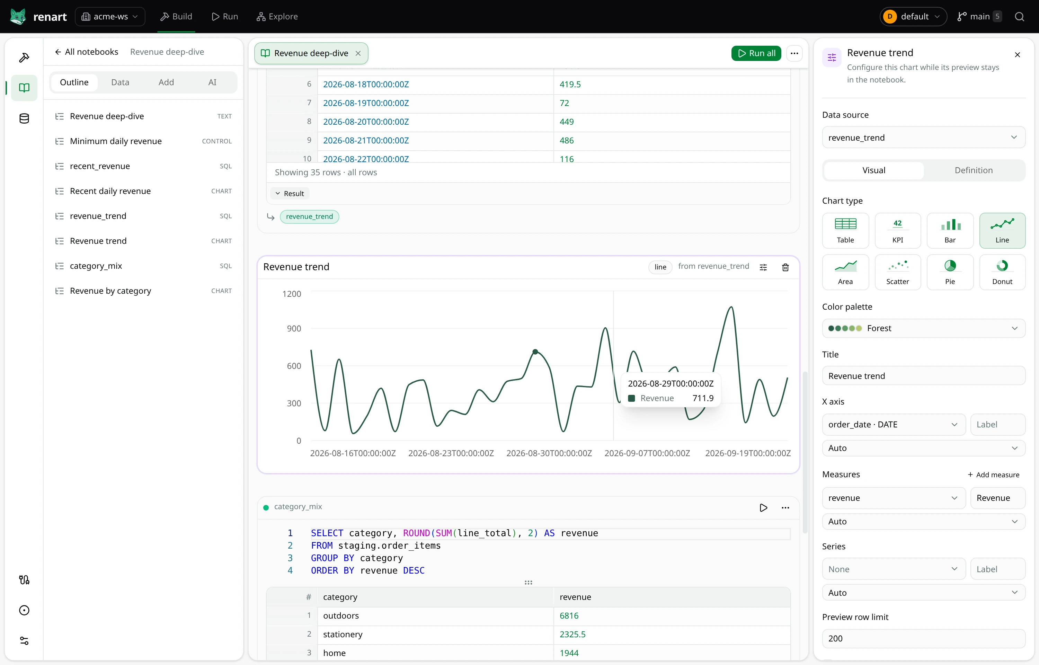This screenshot has height=665, width=1039.
Task: Collapse the Result expander
Action: click(x=290, y=194)
